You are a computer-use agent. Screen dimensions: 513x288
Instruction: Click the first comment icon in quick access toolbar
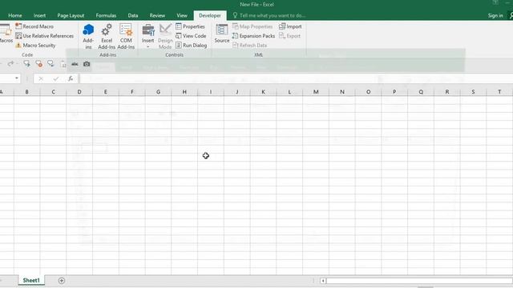click(26, 64)
